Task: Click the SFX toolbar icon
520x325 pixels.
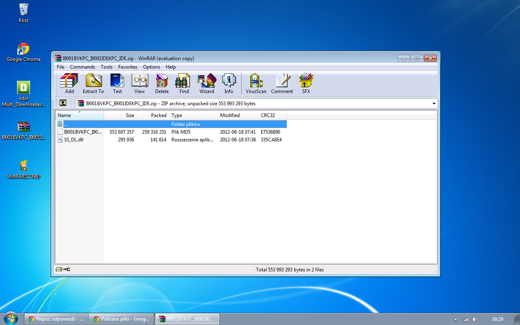Action: (306, 84)
